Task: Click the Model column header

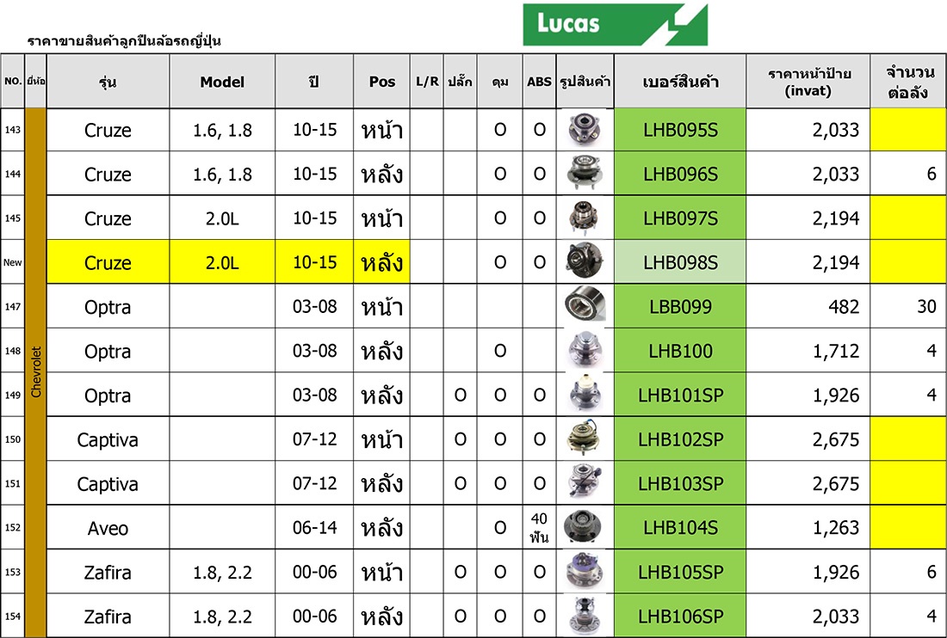Action: click(222, 82)
